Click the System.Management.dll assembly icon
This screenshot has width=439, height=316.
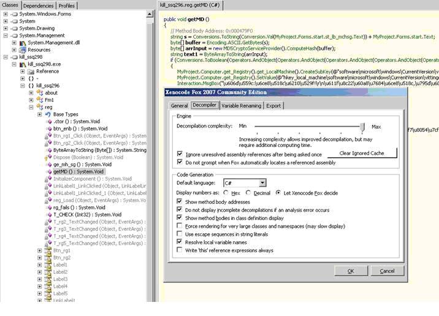pyautogui.click(x=23, y=43)
